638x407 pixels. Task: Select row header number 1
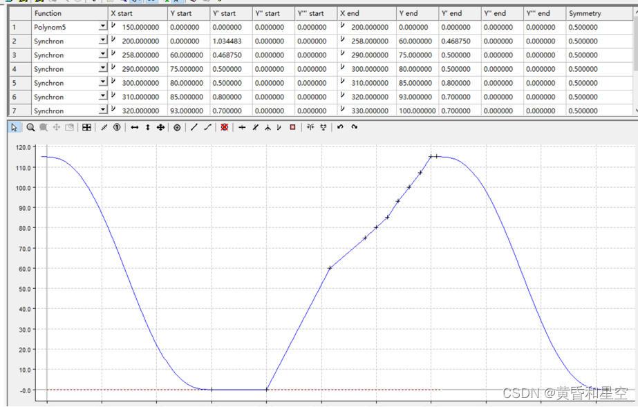point(20,27)
